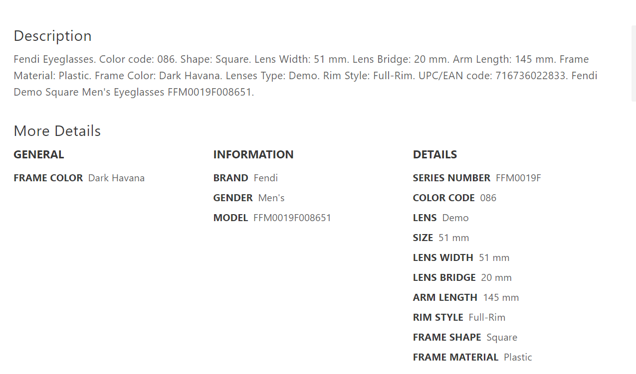This screenshot has width=636, height=374.
Task: Click the LENS value Demo
Action: [x=455, y=218]
